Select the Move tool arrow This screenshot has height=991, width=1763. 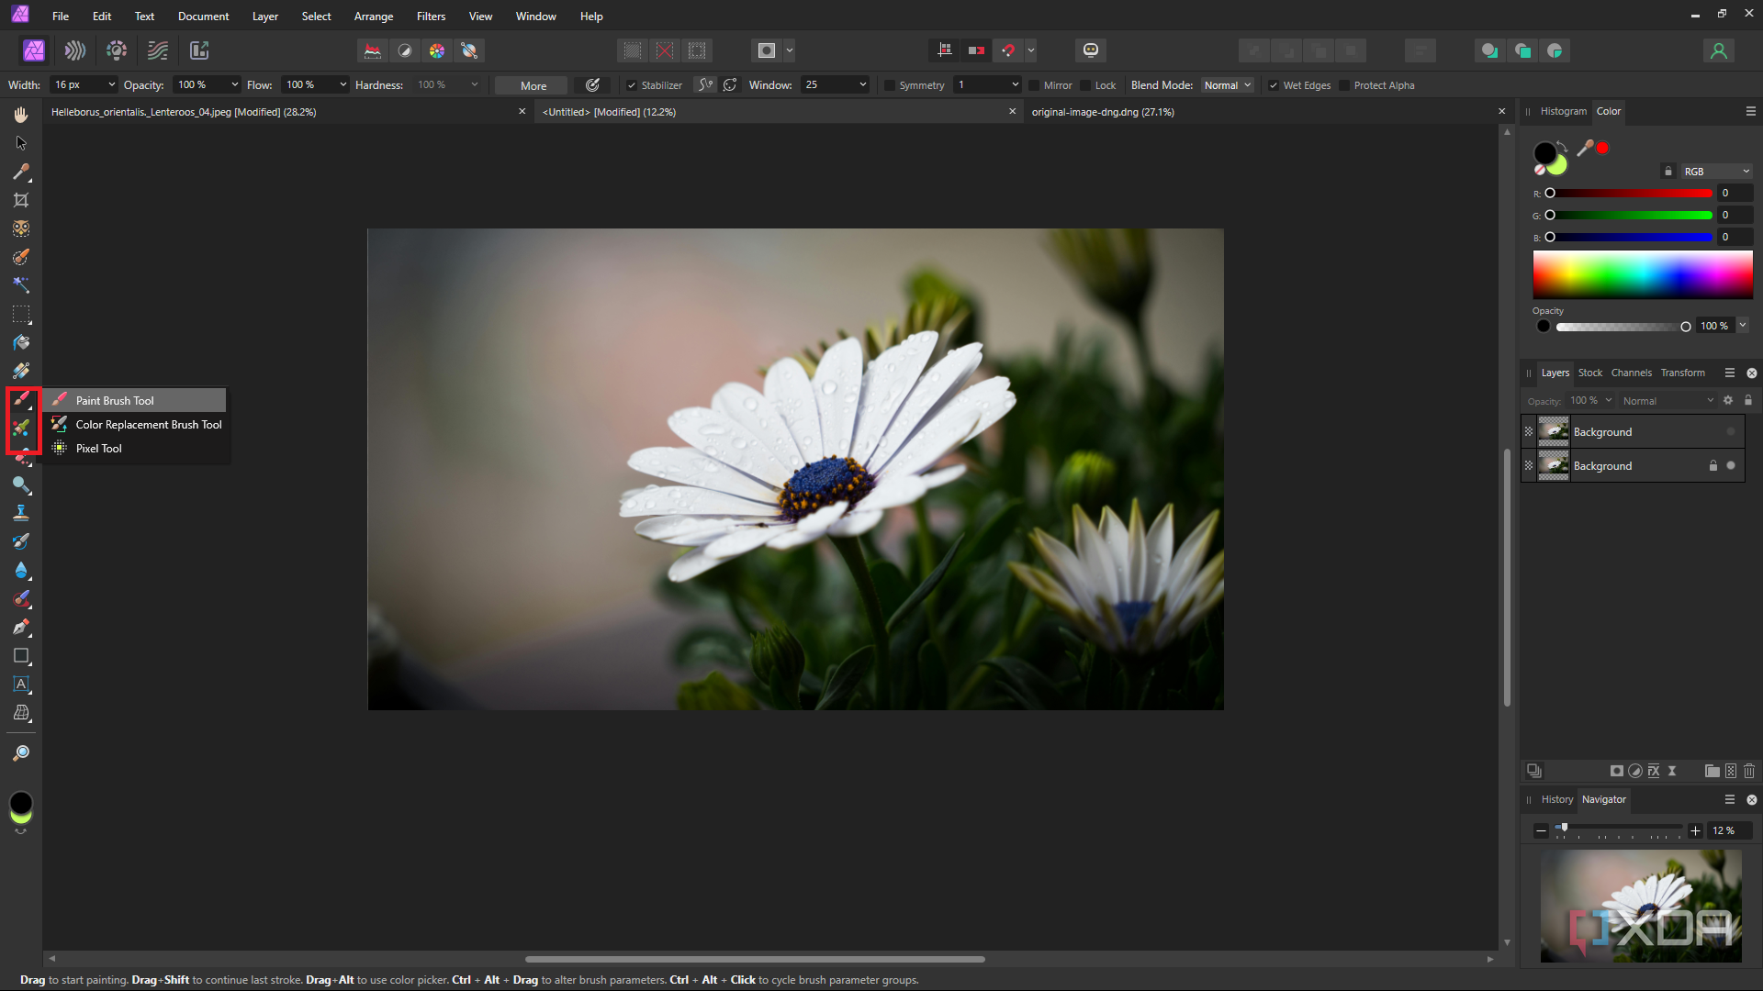(21, 143)
